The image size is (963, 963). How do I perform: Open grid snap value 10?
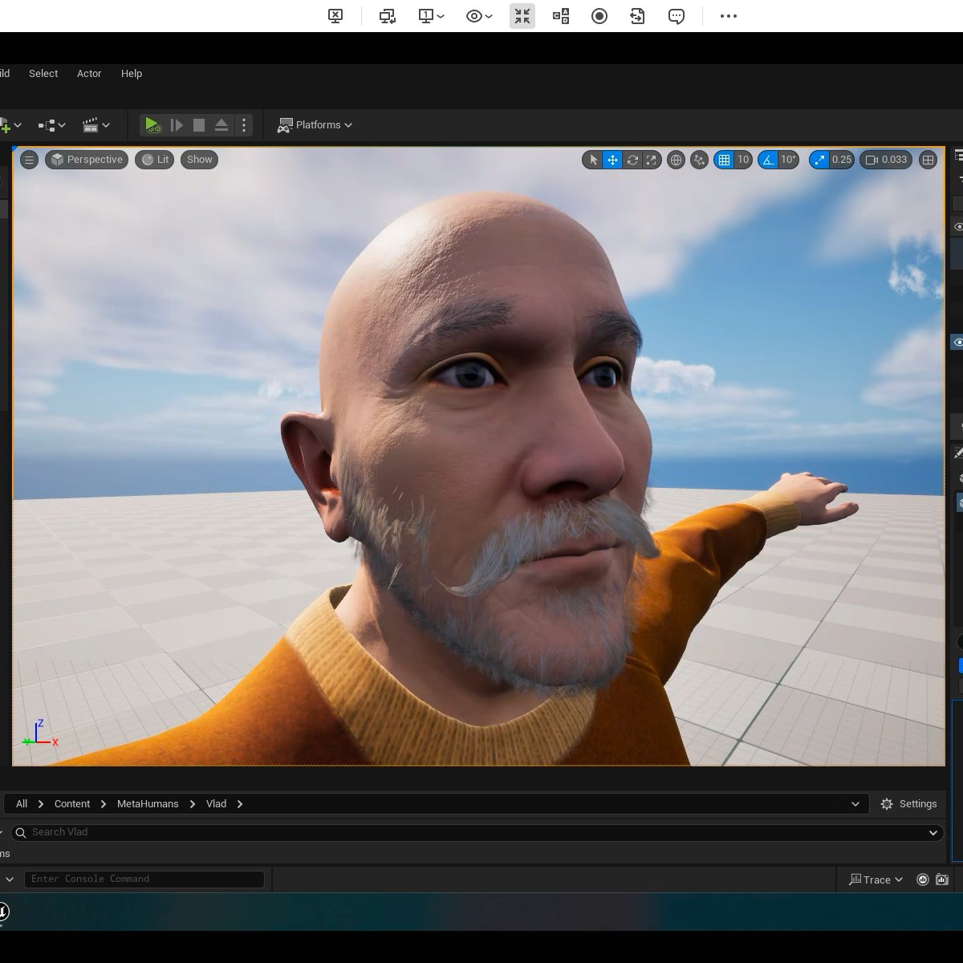[x=743, y=160]
